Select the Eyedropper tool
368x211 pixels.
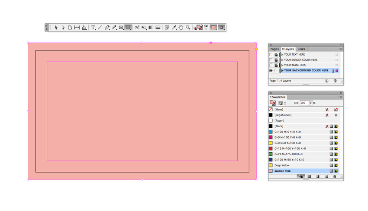coord(174,28)
